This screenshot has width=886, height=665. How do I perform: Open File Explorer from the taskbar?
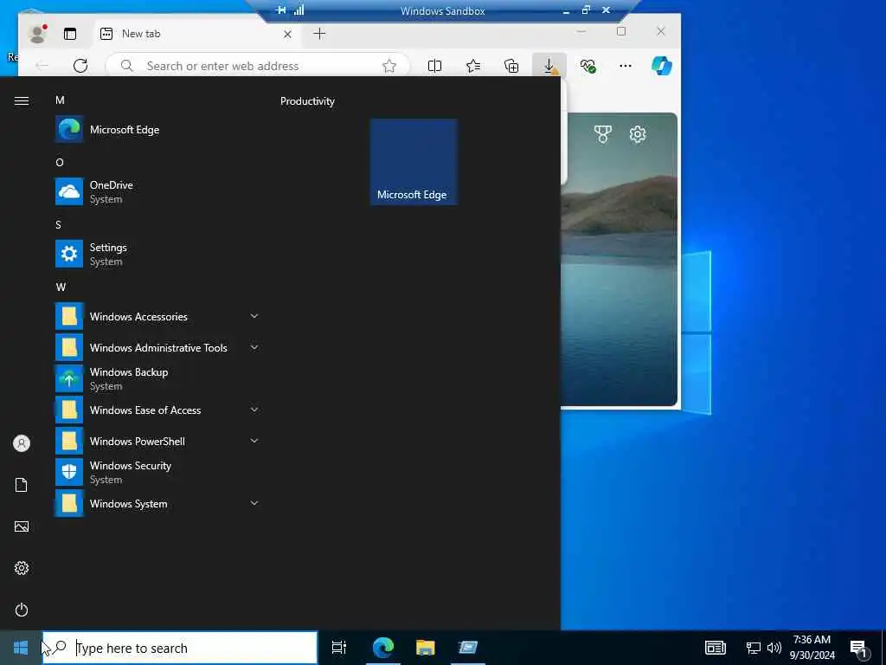click(x=426, y=648)
